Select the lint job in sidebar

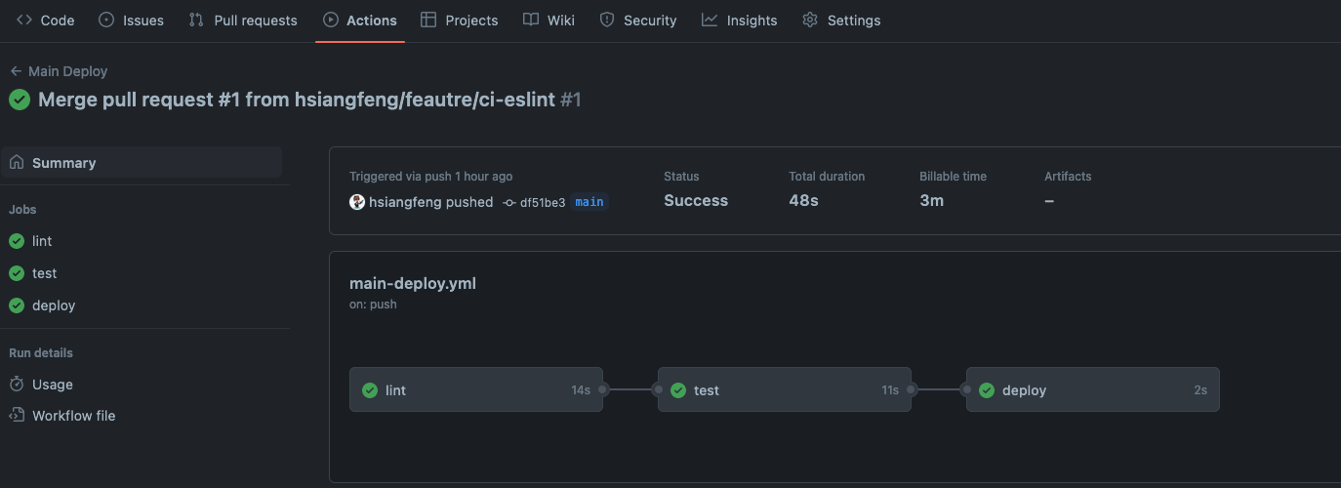pos(42,241)
